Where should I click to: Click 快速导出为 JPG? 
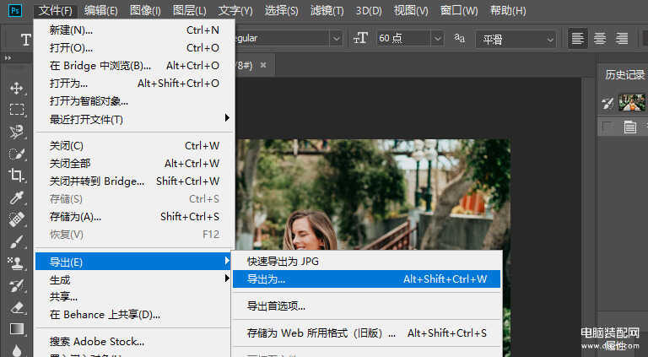point(283,261)
